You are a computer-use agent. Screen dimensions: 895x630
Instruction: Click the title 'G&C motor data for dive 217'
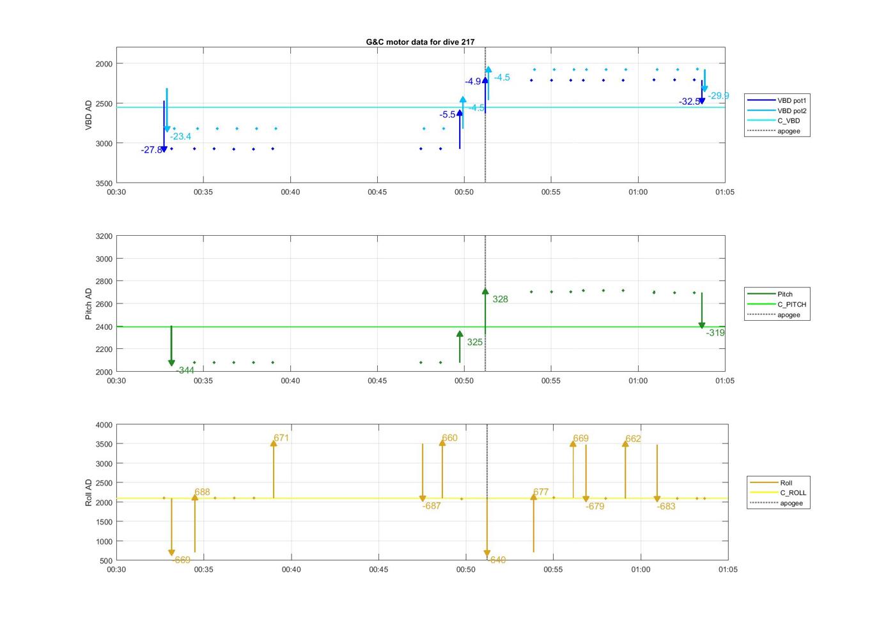[420, 42]
